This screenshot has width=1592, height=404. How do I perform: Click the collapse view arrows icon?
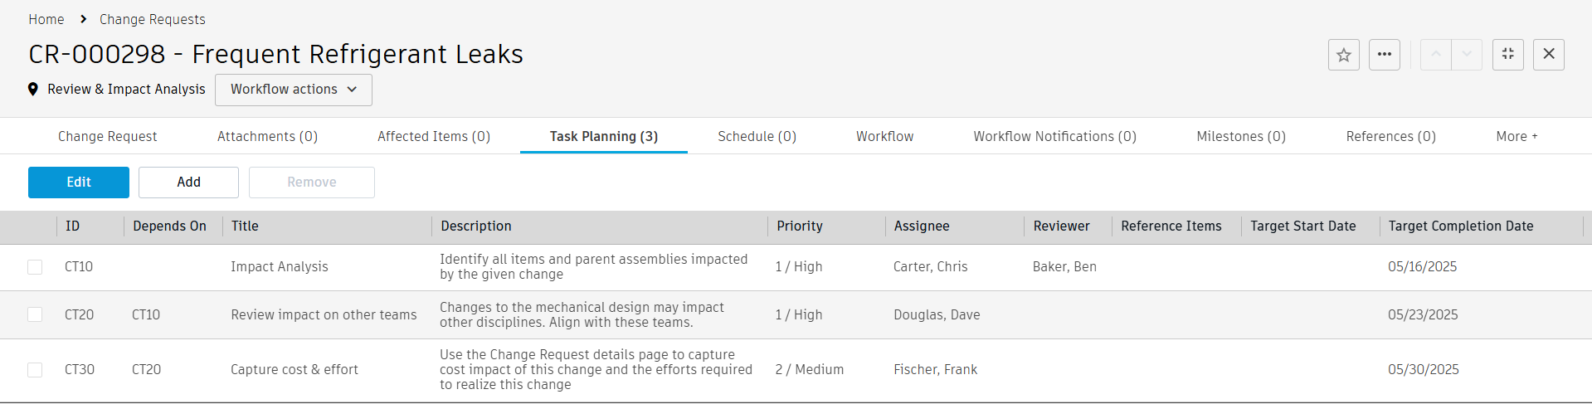tap(1508, 55)
